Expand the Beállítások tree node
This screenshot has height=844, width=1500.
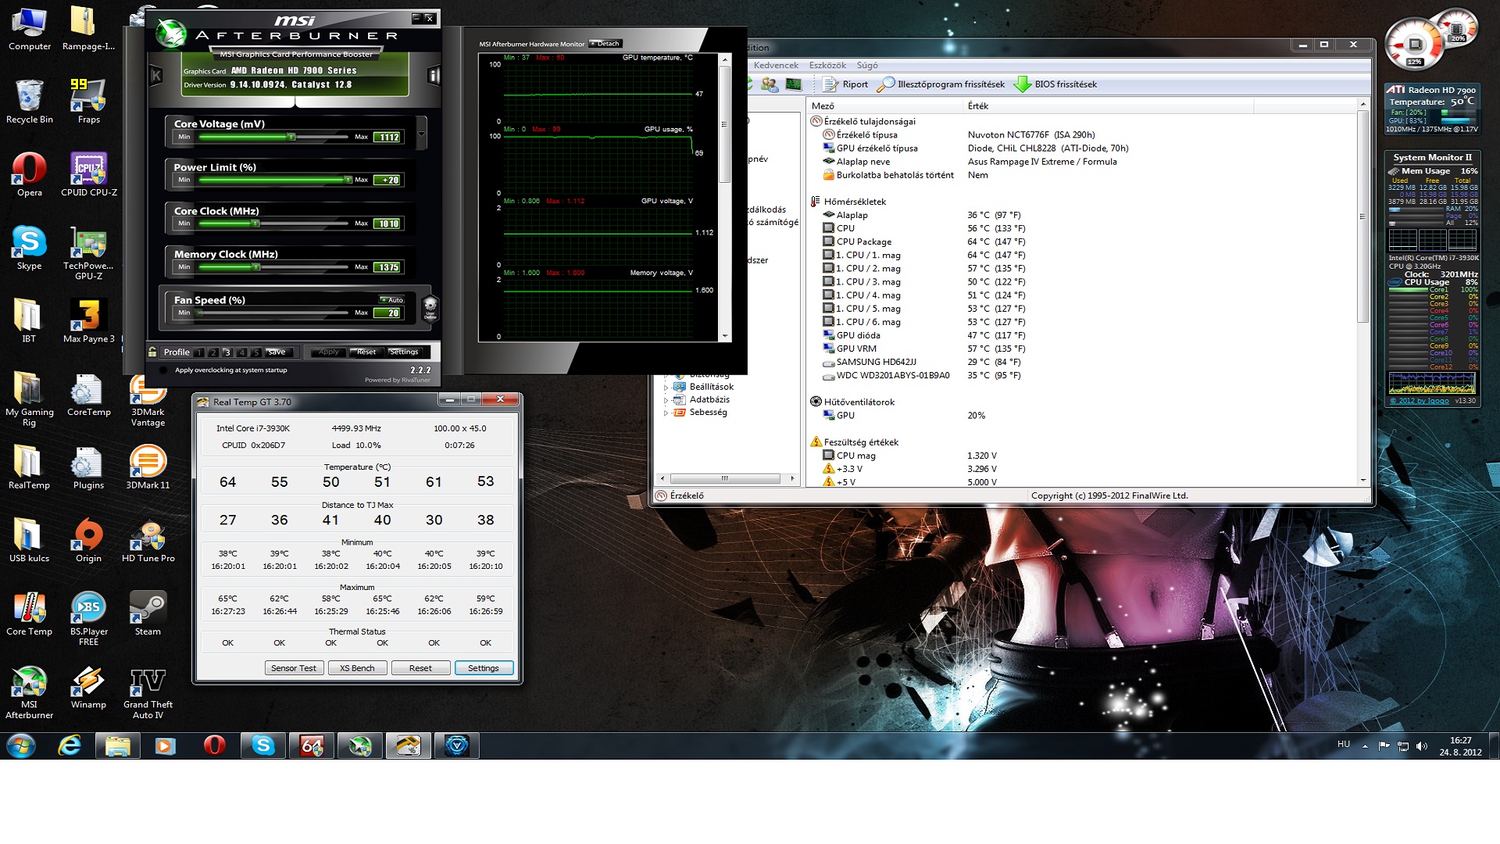pos(666,388)
